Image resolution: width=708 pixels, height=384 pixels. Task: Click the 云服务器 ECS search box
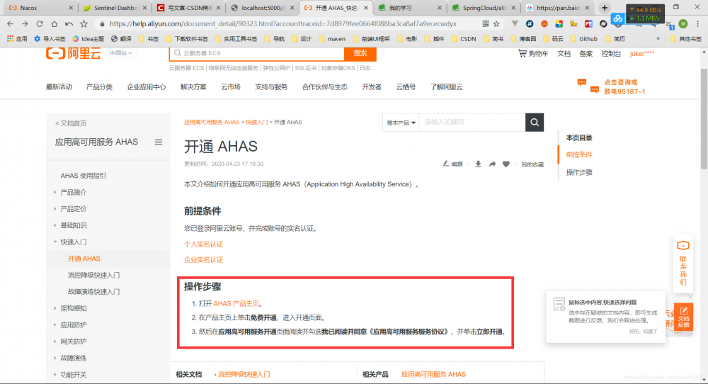click(x=256, y=53)
